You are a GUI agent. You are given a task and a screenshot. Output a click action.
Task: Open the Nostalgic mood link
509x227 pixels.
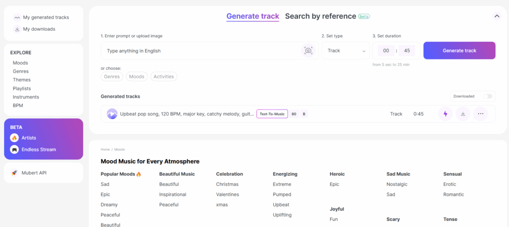pyautogui.click(x=397, y=184)
